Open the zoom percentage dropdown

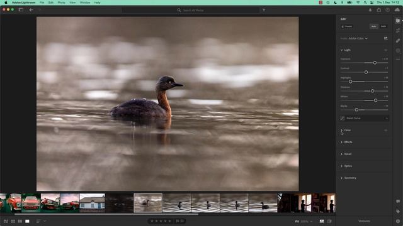(x=306, y=221)
